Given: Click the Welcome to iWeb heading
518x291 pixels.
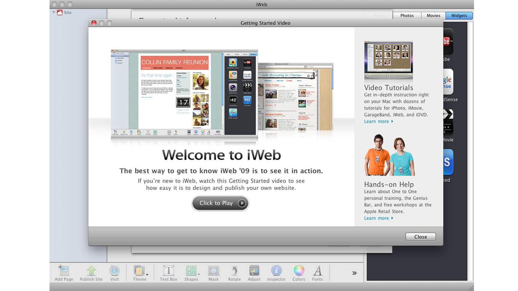Looking at the screenshot, I should (x=221, y=155).
